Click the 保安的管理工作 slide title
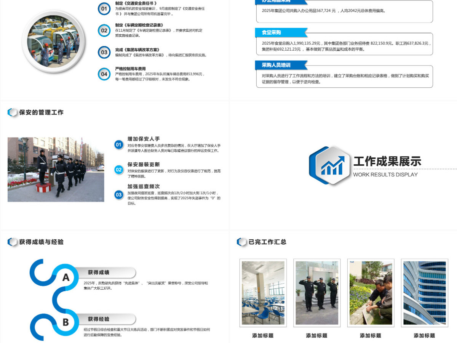The height and width of the screenshot is (343, 457). (42, 112)
